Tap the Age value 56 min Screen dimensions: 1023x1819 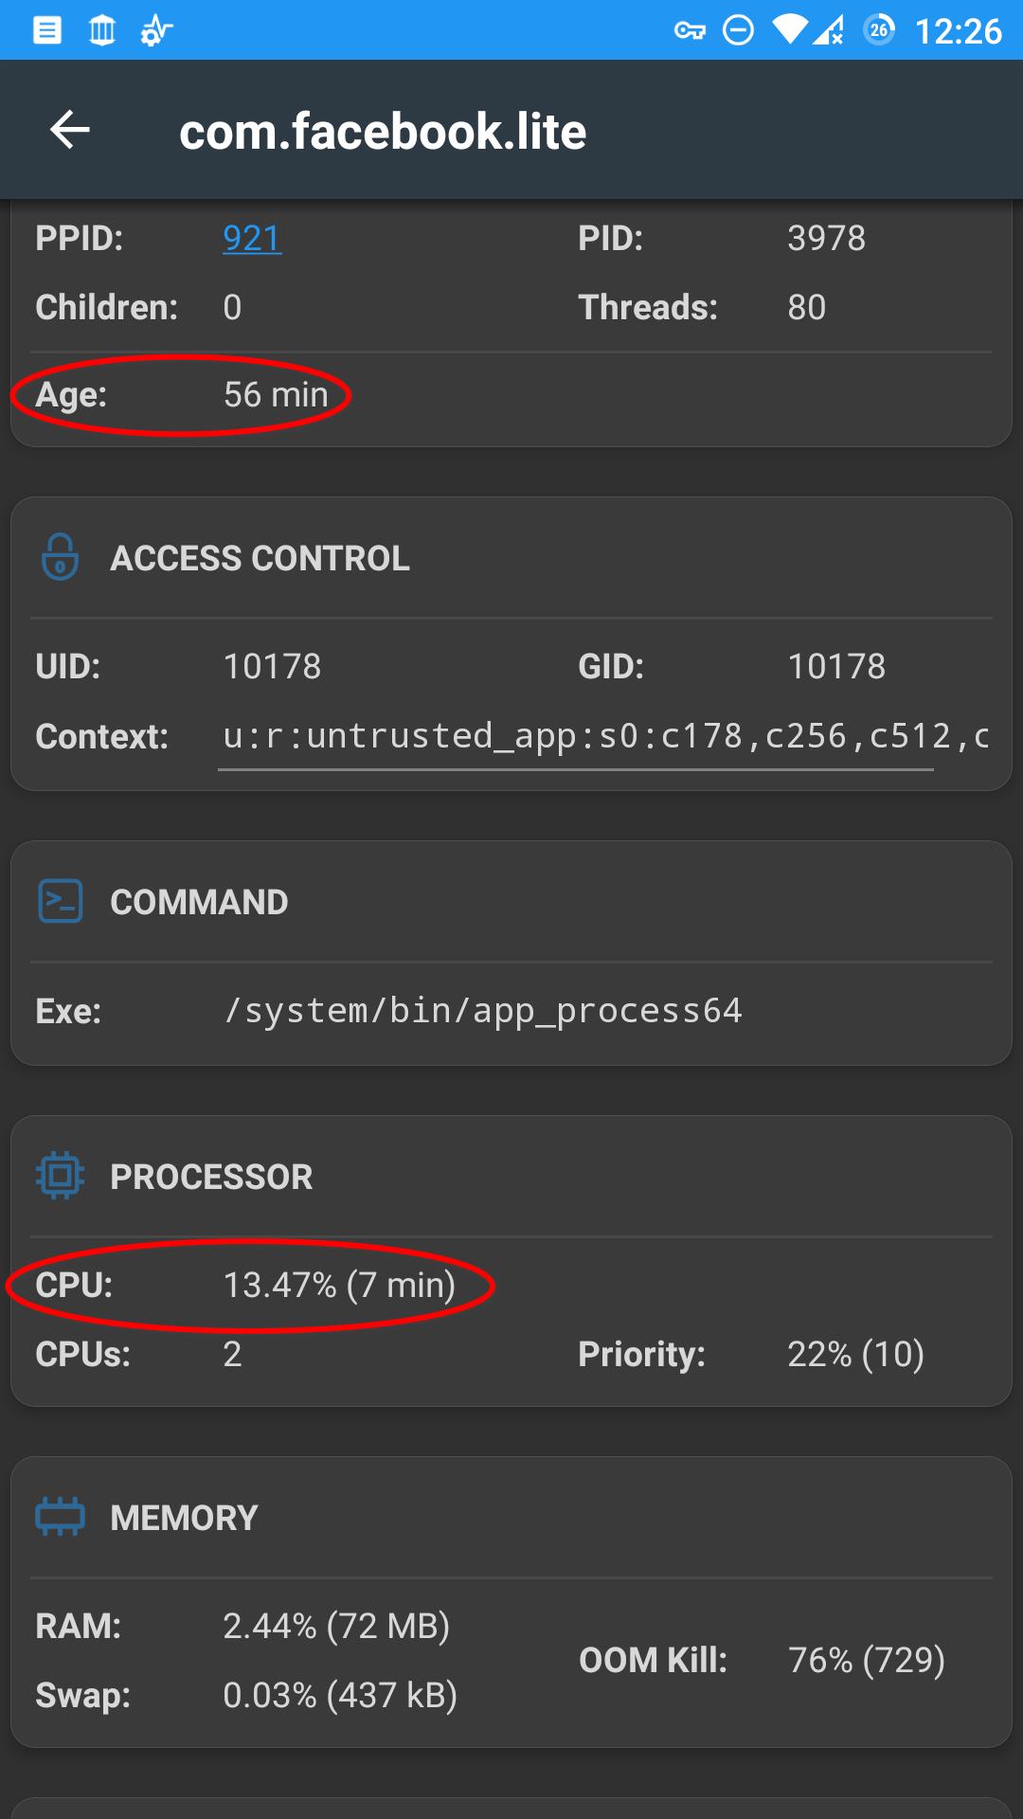pyautogui.click(x=276, y=394)
